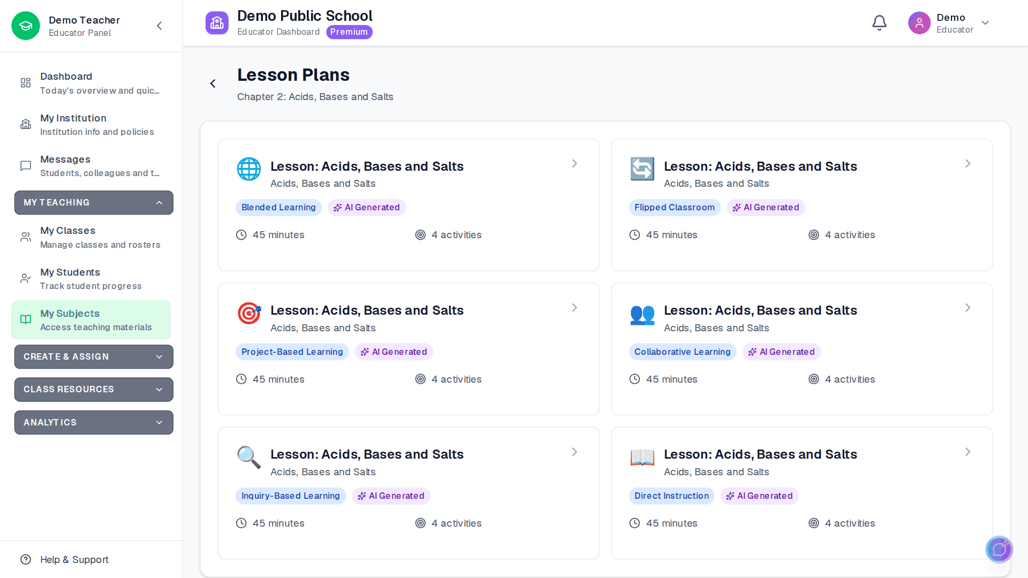
Task: Expand the ANALYTICS section
Action: coord(94,423)
